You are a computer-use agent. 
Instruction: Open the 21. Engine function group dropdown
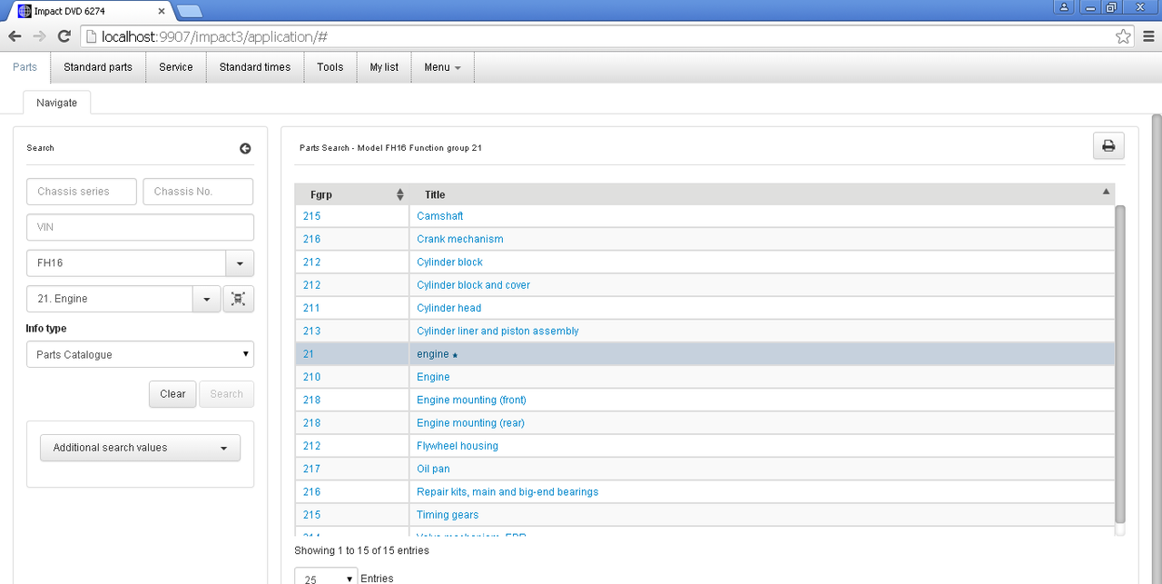(207, 299)
